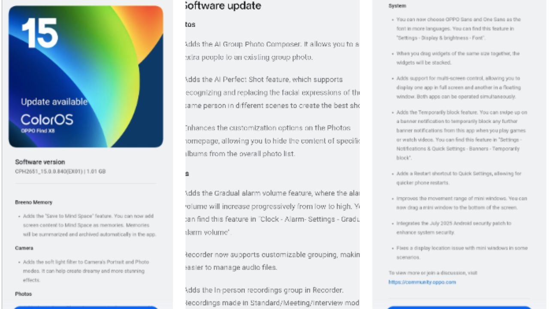Click the Recorder customizable grouping paragraph
Image resolution: width=549 pixels, height=309 pixels.
click(x=271, y=261)
